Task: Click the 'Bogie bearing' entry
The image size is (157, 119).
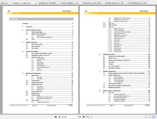Action: click(35, 93)
